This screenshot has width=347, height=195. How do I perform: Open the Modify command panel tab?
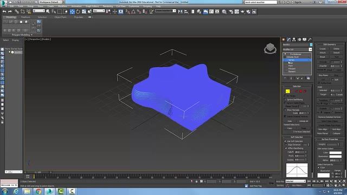[289, 40]
